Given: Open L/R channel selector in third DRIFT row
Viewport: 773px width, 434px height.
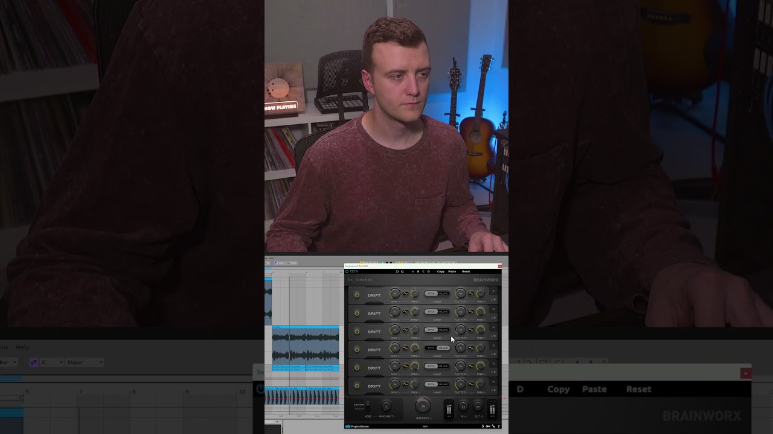Looking at the screenshot, I should click(493, 336).
